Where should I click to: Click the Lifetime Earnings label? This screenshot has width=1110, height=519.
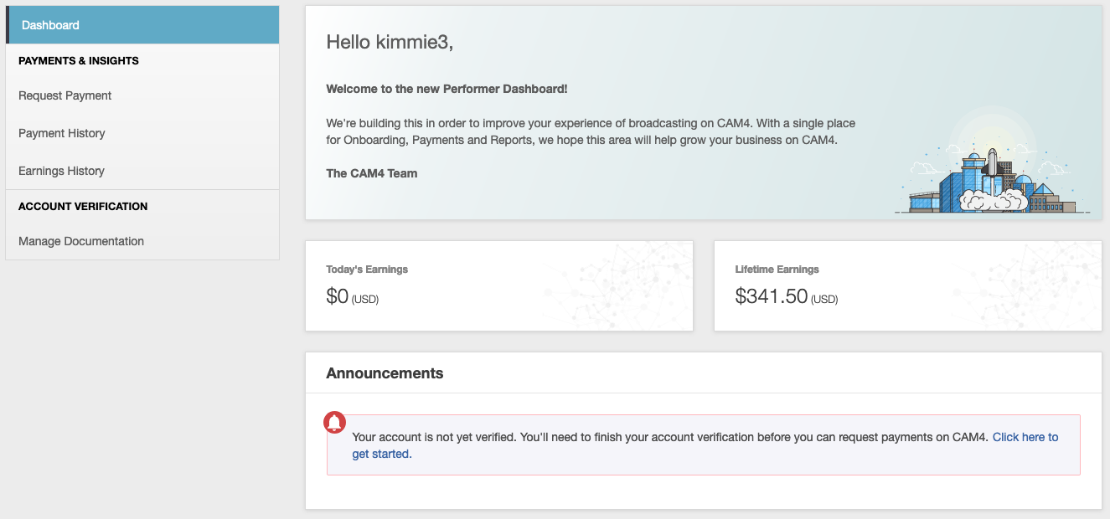pos(777,270)
